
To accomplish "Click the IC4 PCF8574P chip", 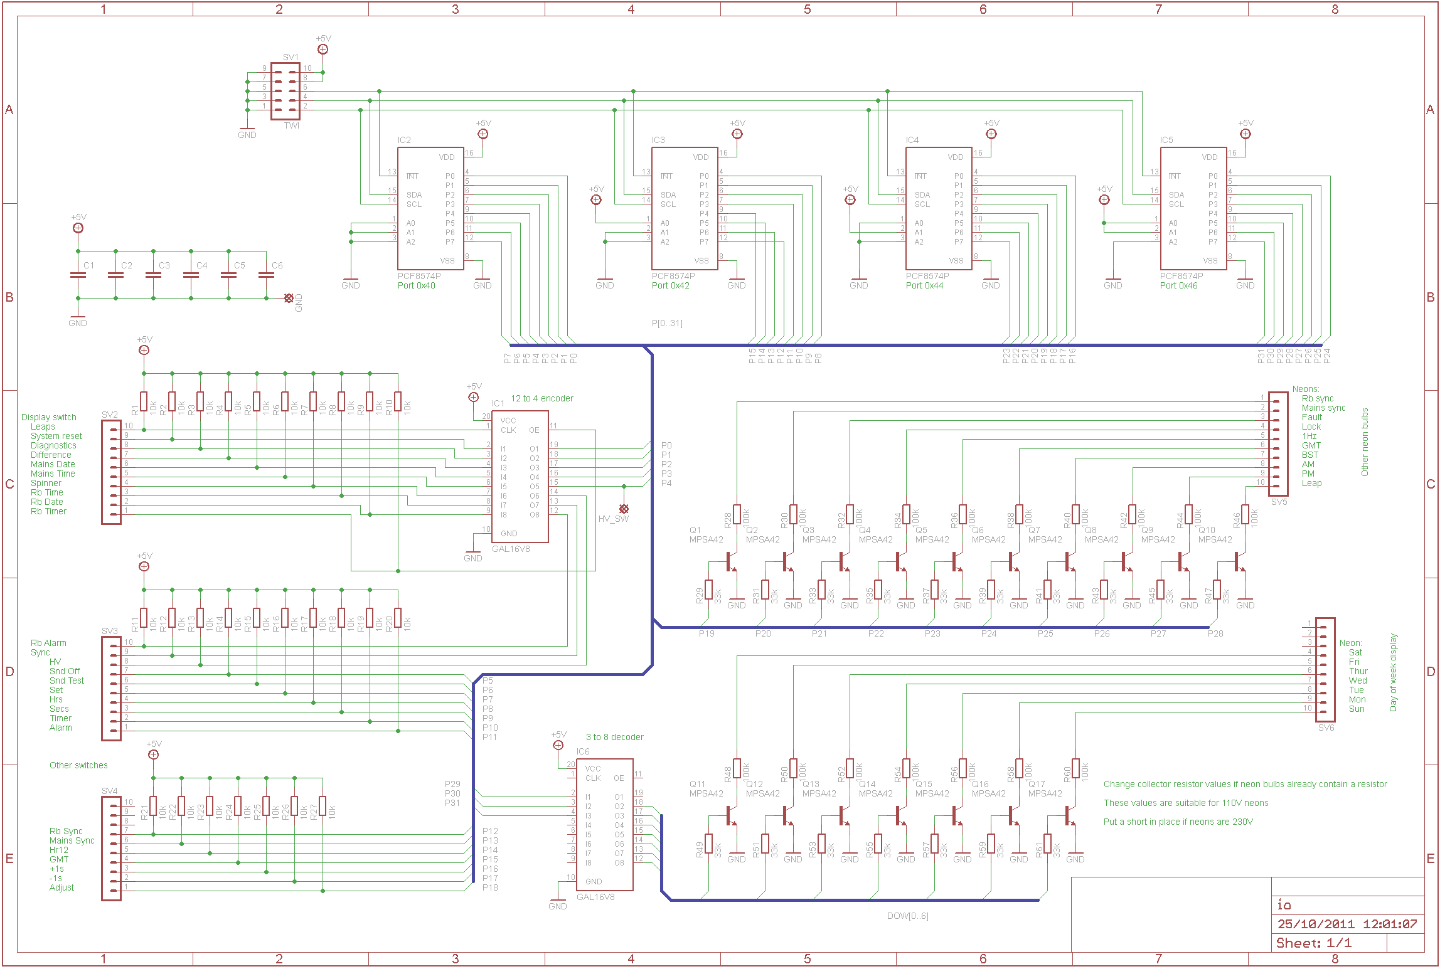I will pos(939,208).
